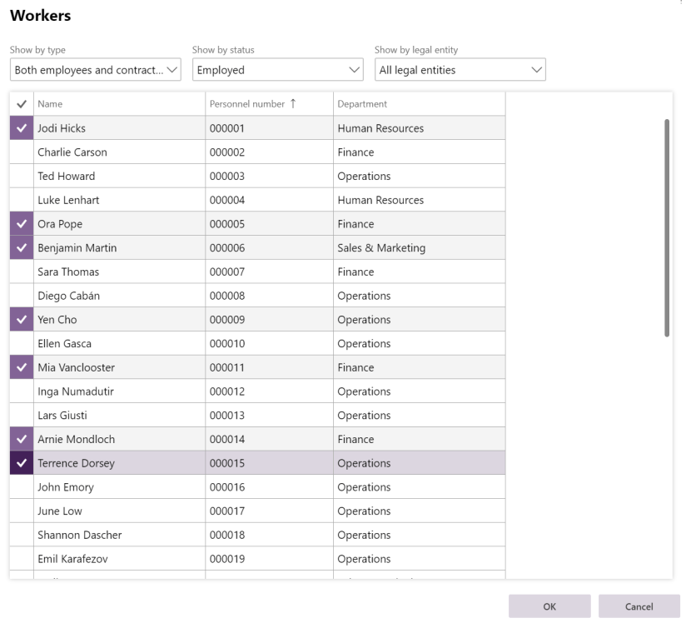Image resolution: width=686 pixels, height=623 pixels.
Task: Uncheck the Jodi Hicks row checkmark
Action: (21, 128)
